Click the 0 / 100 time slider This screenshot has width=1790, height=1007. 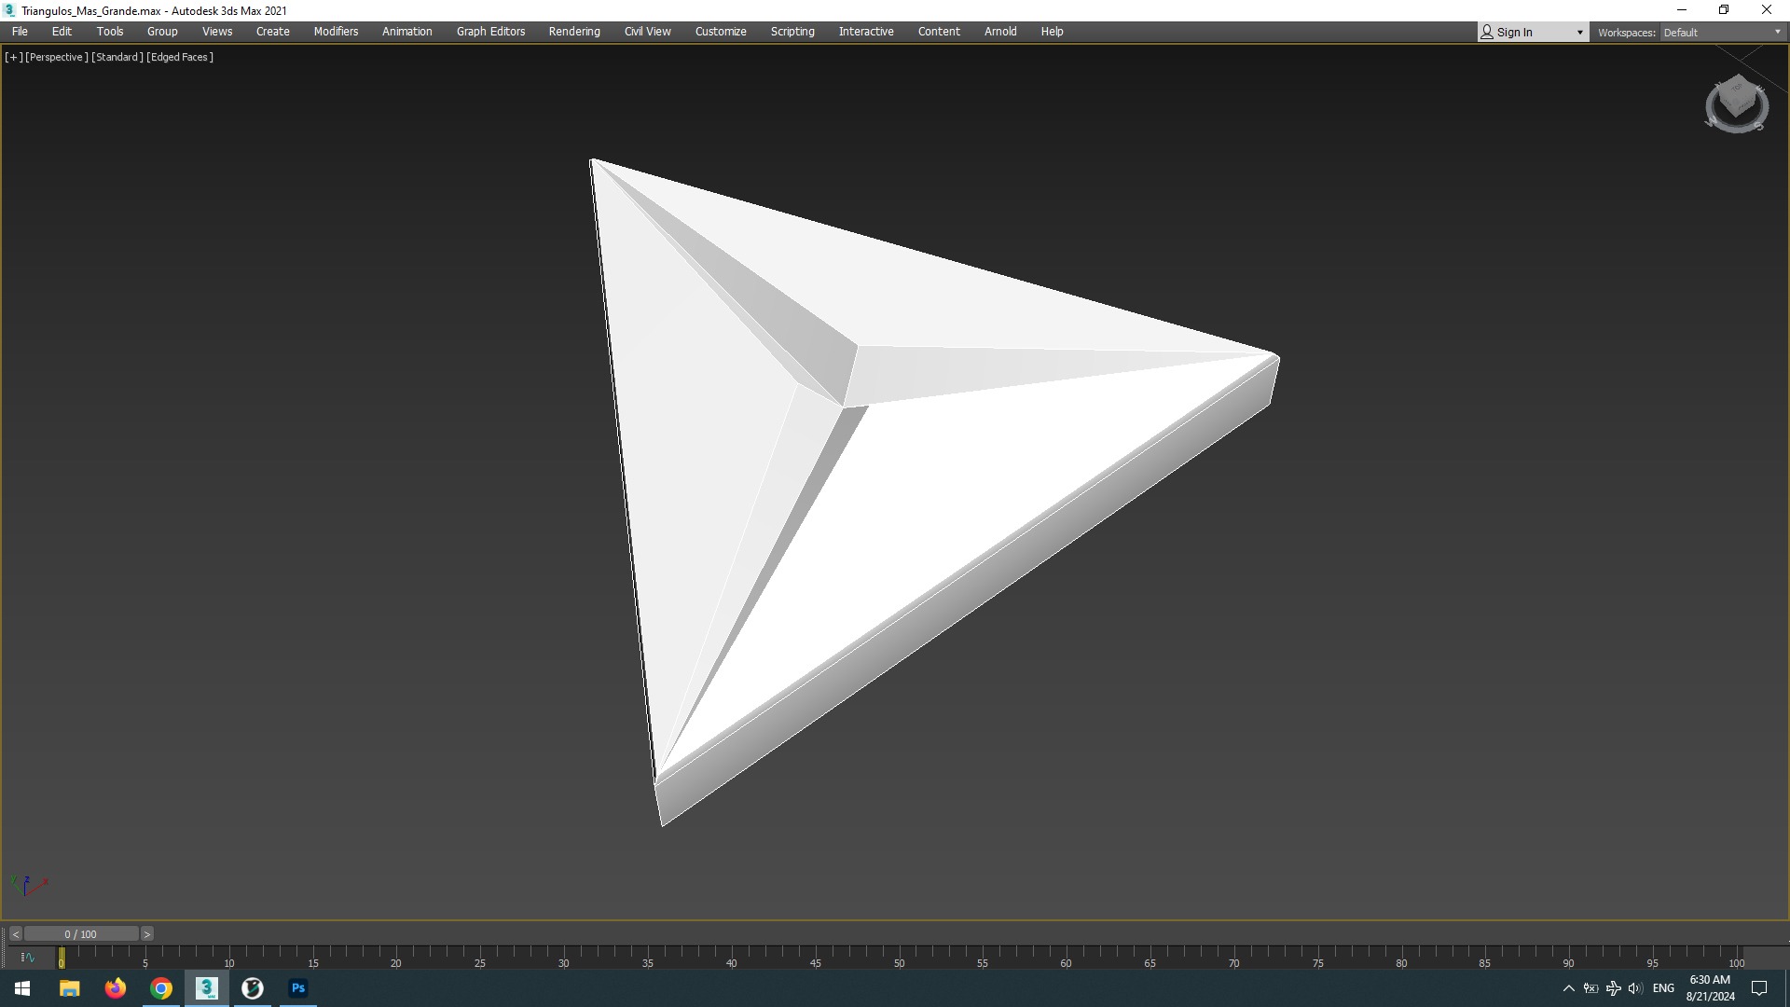(81, 934)
